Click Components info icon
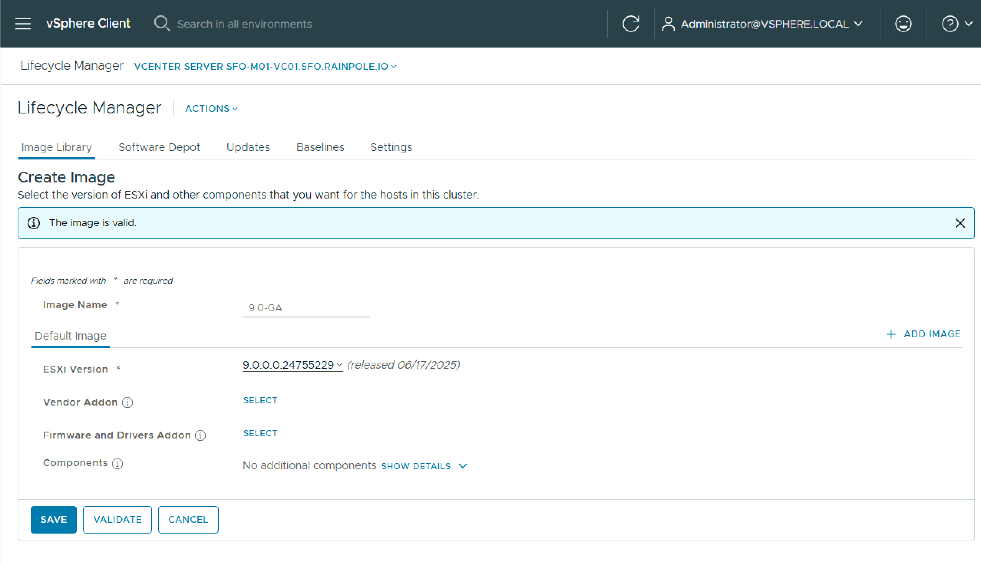Screen dimensions: 981x565 tap(117, 463)
